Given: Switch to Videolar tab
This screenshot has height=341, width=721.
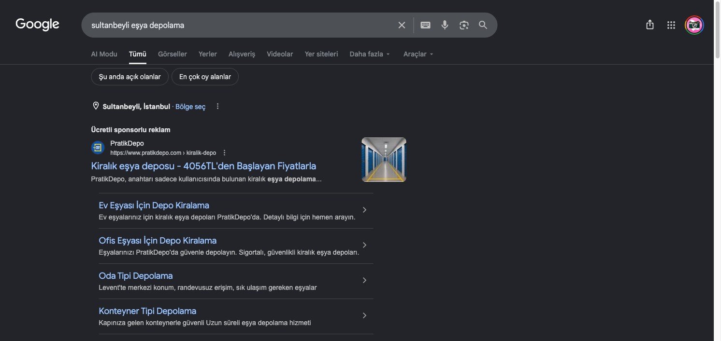Looking at the screenshot, I should pos(280,54).
